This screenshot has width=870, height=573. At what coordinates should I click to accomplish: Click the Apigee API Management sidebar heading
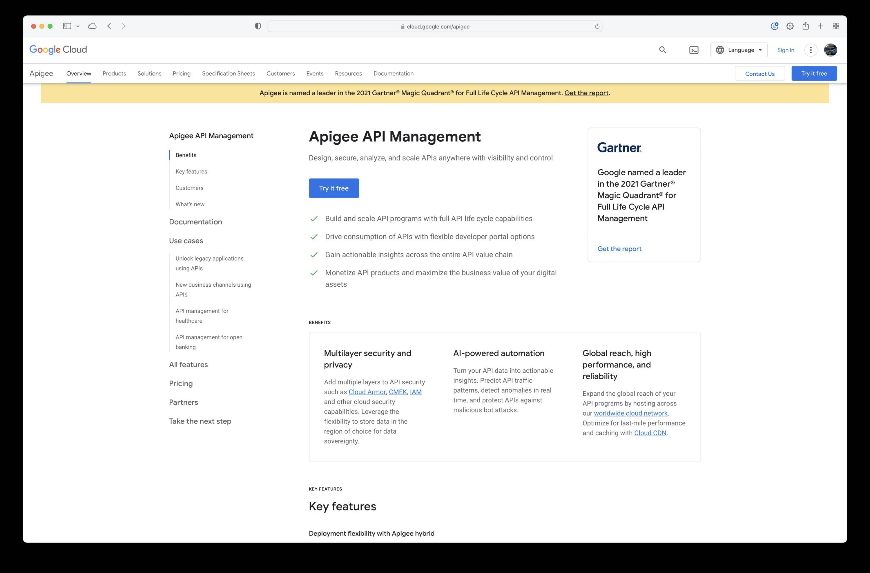point(211,136)
